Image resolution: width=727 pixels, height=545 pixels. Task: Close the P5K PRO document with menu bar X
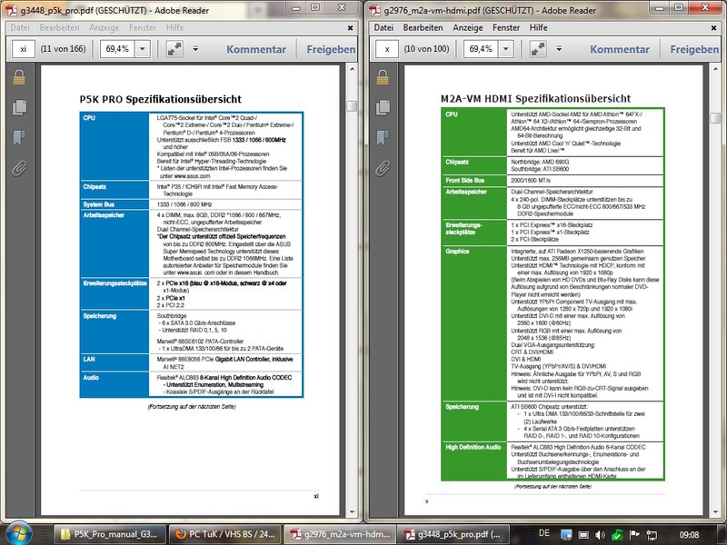pyautogui.click(x=351, y=28)
